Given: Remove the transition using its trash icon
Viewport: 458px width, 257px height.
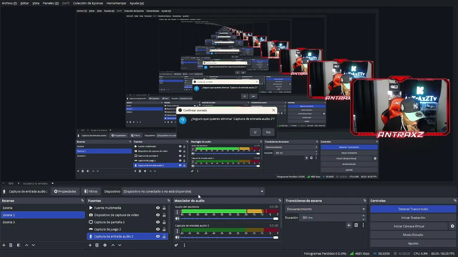Looking at the screenshot, I should (x=356, y=225).
